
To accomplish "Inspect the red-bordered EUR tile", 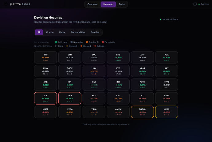I will pos(45,98).
